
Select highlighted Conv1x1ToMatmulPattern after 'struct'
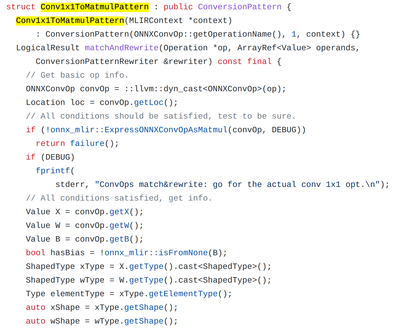(95, 7)
